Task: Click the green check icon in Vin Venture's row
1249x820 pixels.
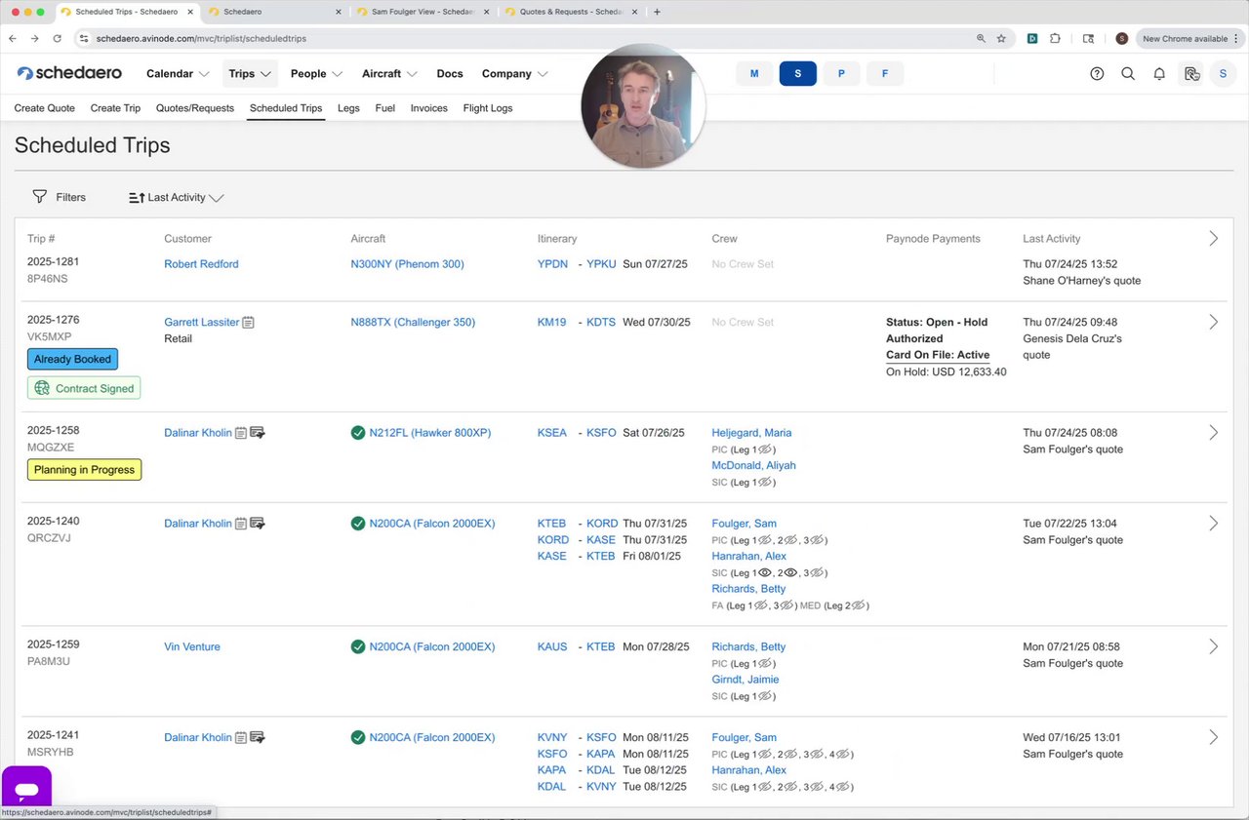Action: point(358,646)
